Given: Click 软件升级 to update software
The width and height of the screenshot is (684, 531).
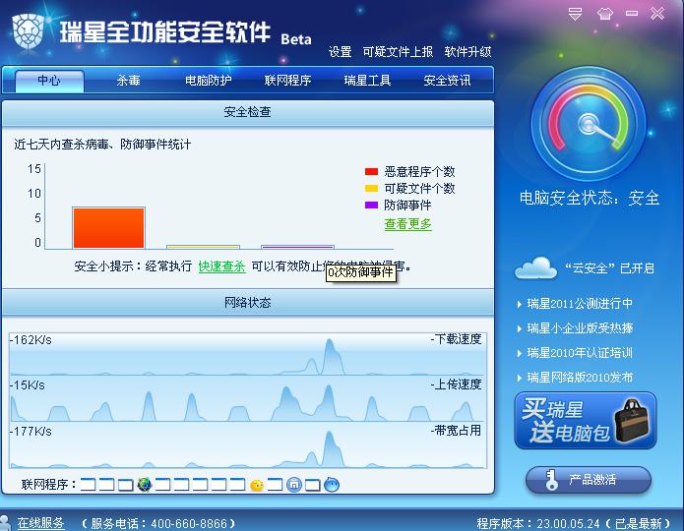Looking at the screenshot, I should pyautogui.click(x=467, y=52).
